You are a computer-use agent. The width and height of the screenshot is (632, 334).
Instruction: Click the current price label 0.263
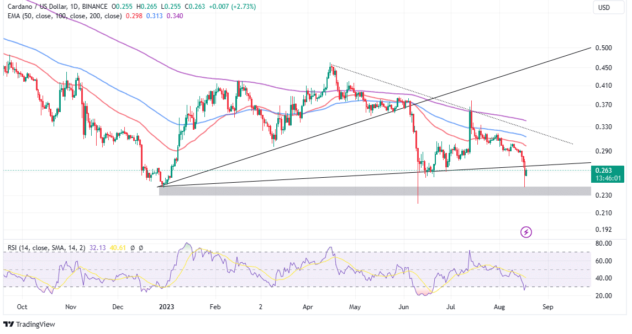tap(605, 171)
